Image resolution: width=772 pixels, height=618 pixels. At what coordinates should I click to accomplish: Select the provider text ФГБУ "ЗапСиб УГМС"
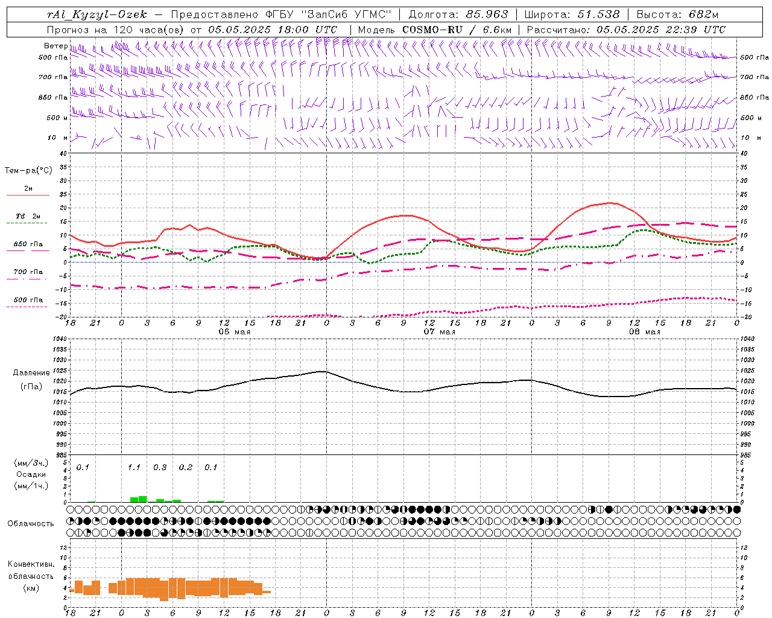329,14
